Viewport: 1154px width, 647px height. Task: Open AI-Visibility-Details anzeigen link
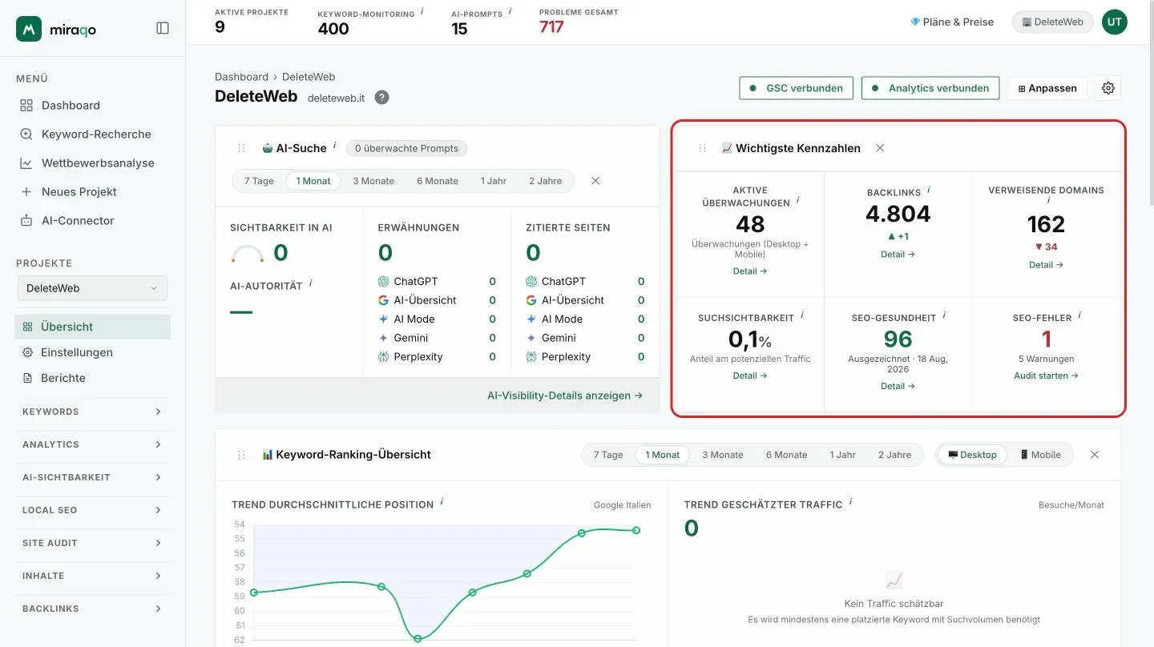(x=565, y=396)
